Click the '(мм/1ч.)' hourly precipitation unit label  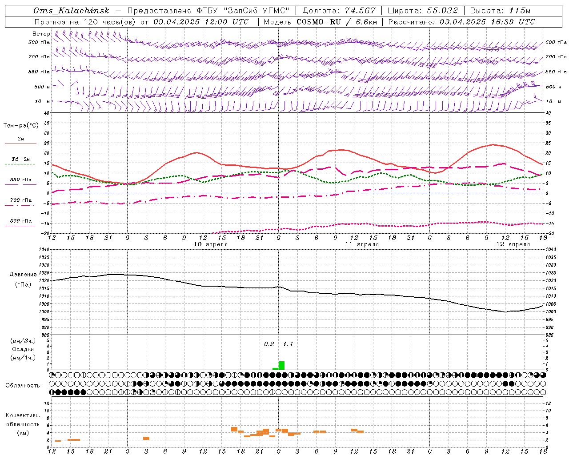pos(22,358)
